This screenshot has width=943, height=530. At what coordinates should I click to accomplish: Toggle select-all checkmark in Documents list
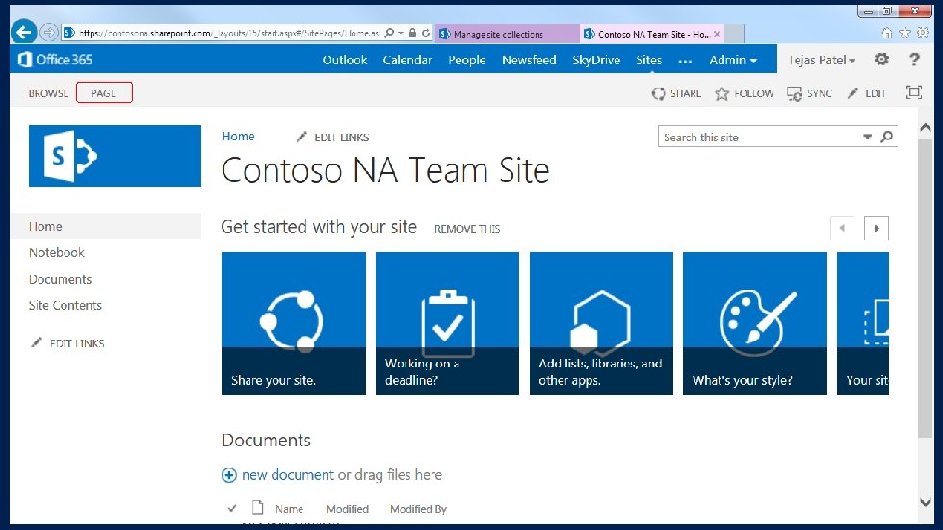click(x=232, y=509)
